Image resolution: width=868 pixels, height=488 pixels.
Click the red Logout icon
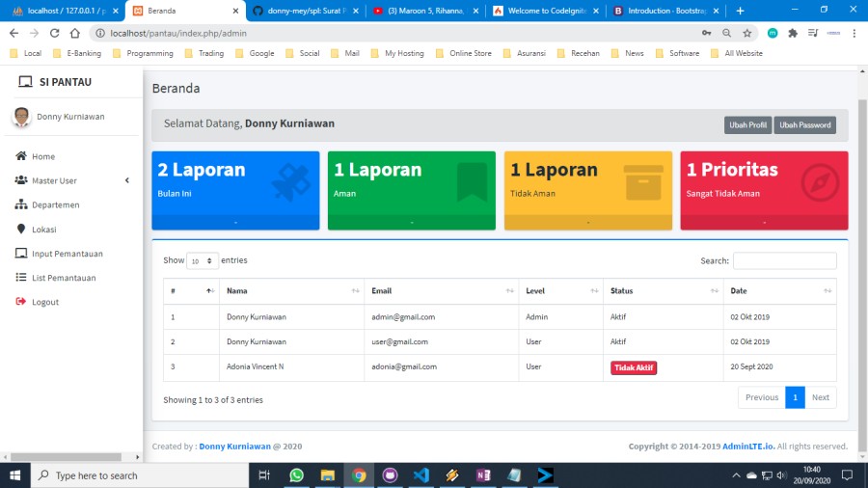pos(21,302)
